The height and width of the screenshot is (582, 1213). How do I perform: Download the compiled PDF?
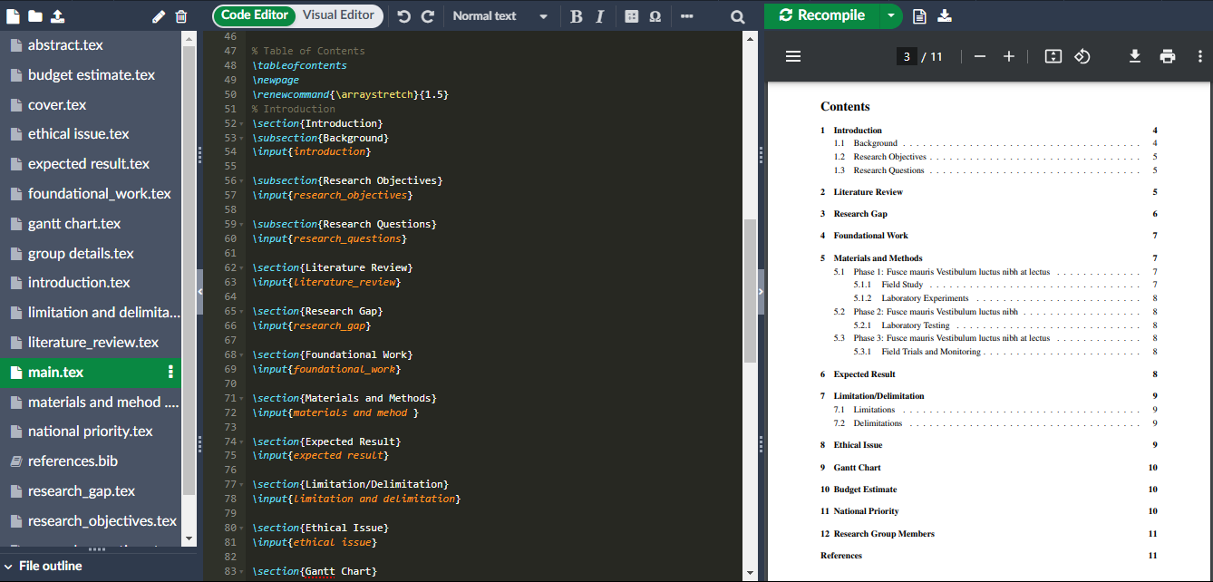point(1135,56)
